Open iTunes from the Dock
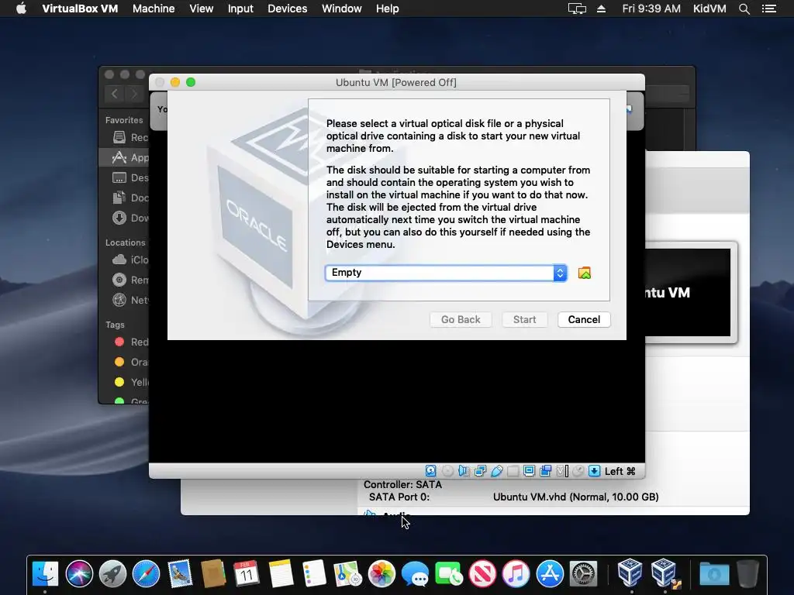Image resolution: width=794 pixels, height=595 pixels. (x=516, y=574)
